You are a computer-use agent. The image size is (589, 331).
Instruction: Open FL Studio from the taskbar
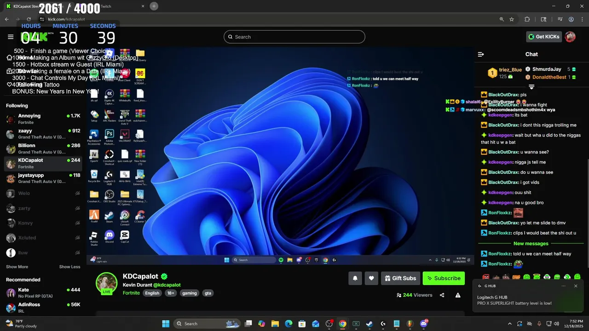coord(410,324)
